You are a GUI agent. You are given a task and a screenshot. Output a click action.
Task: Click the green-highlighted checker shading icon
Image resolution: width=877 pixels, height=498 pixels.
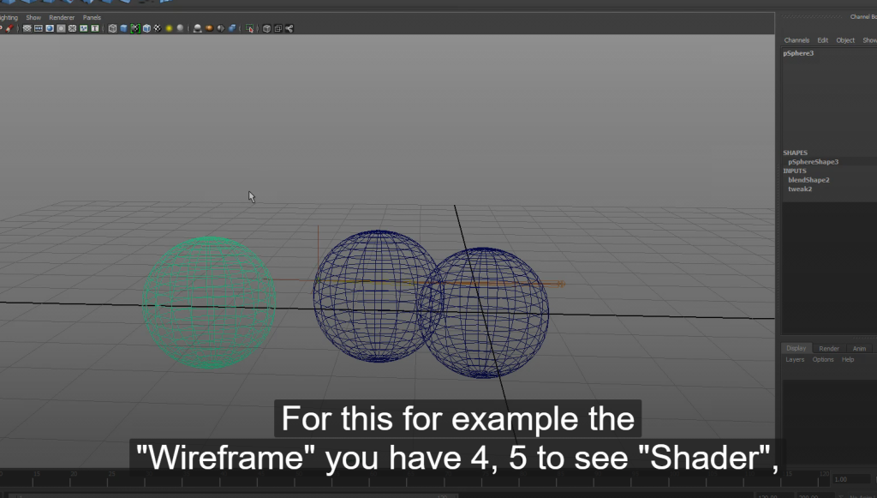tap(134, 28)
